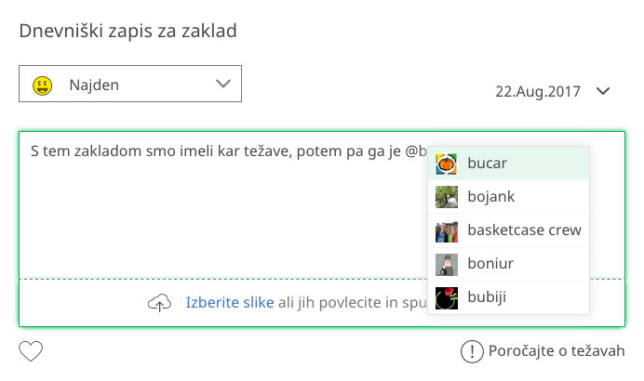Viewport: 644px width, 381px height.
Task: Click the 22.Aug.2017 date field
Action: pyautogui.click(x=538, y=91)
